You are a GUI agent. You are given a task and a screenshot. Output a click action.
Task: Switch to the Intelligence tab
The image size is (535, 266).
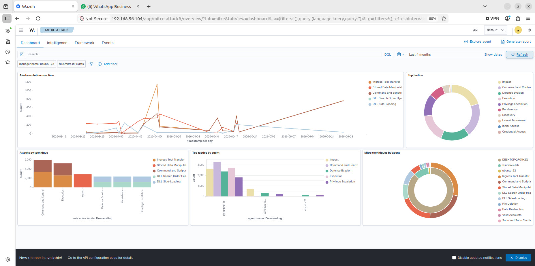pos(57,43)
